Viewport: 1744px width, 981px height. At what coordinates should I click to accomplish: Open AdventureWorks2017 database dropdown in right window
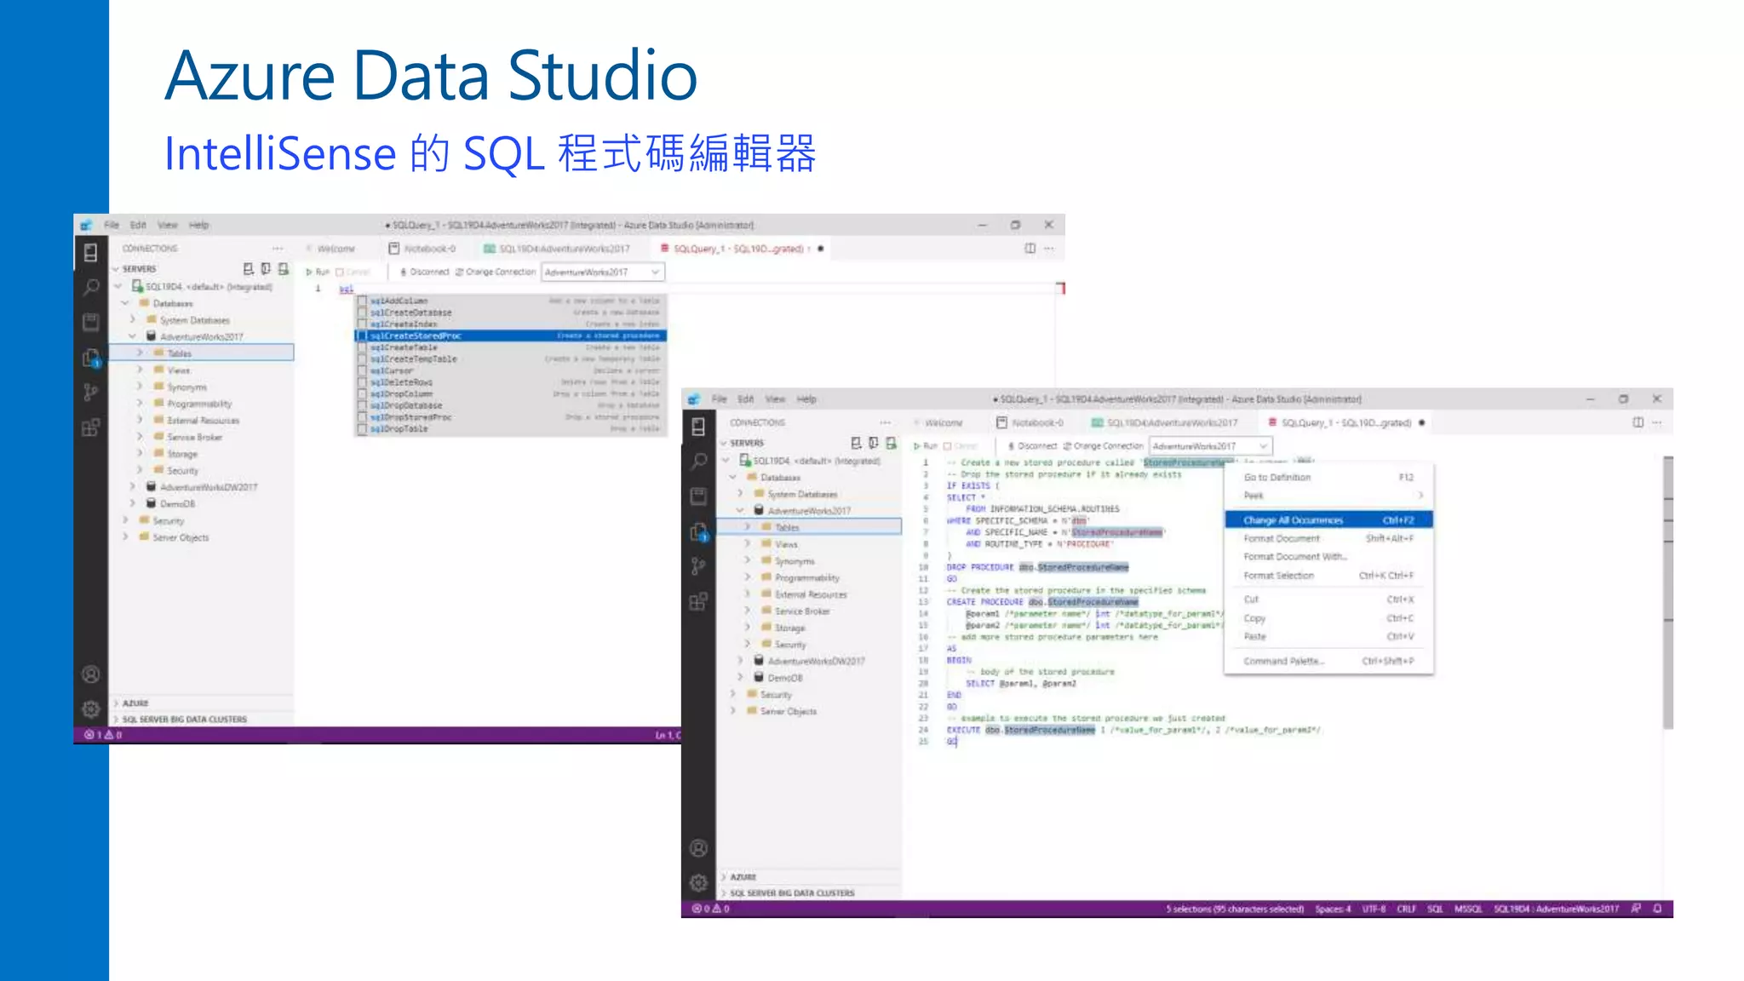(x=1211, y=446)
